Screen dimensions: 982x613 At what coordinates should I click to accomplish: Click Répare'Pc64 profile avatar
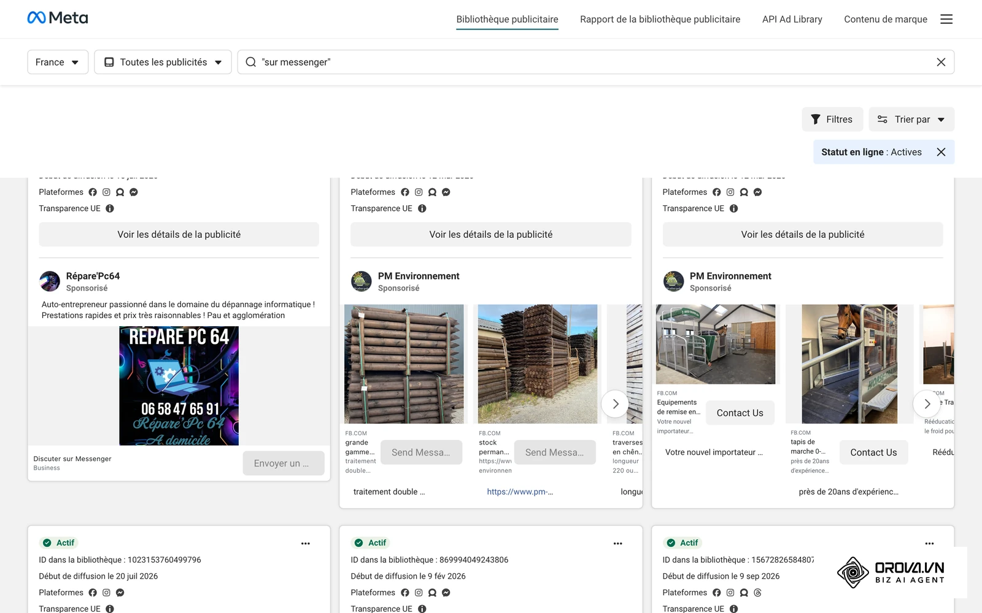coord(50,281)
